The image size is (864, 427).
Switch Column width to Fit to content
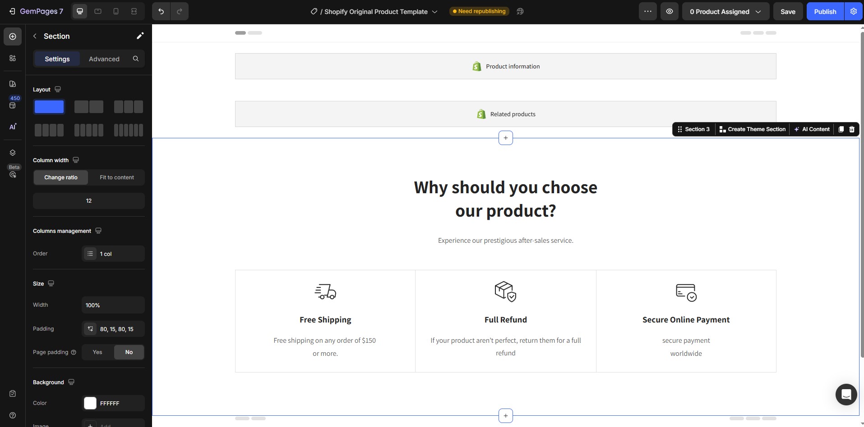click(x=116, y=177)
